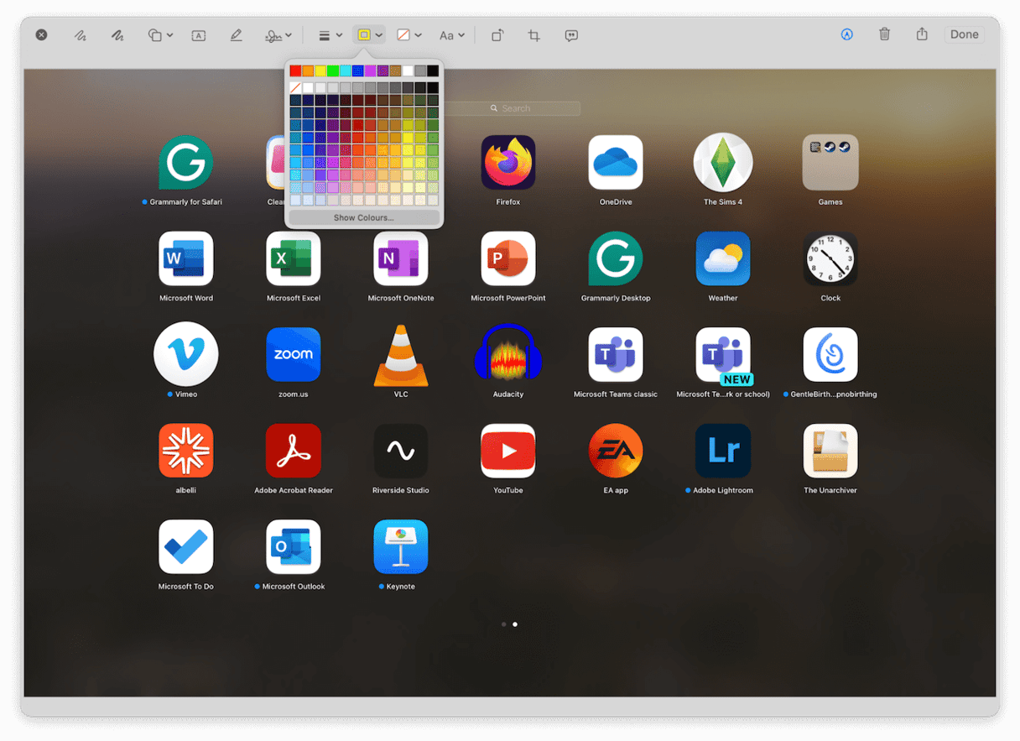Image resolution: width=1020 pixels, height=741 pixels.
Task: Cancel markup with the X icon
Action: click(41, 34)
